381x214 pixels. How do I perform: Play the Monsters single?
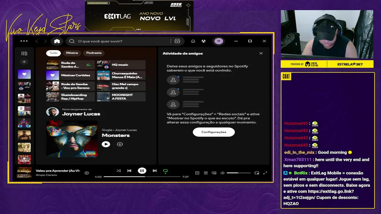coord(106,144)
